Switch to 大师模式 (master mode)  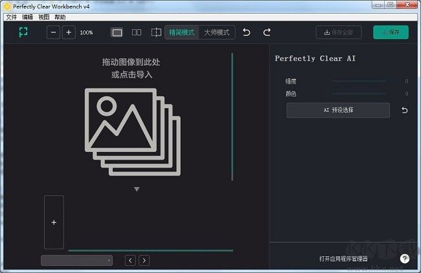(x=217, y=32)
